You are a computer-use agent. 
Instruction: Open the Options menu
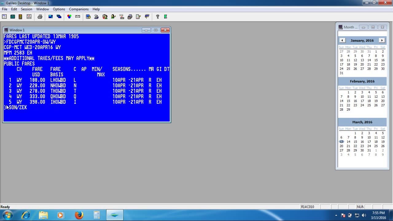59,9
